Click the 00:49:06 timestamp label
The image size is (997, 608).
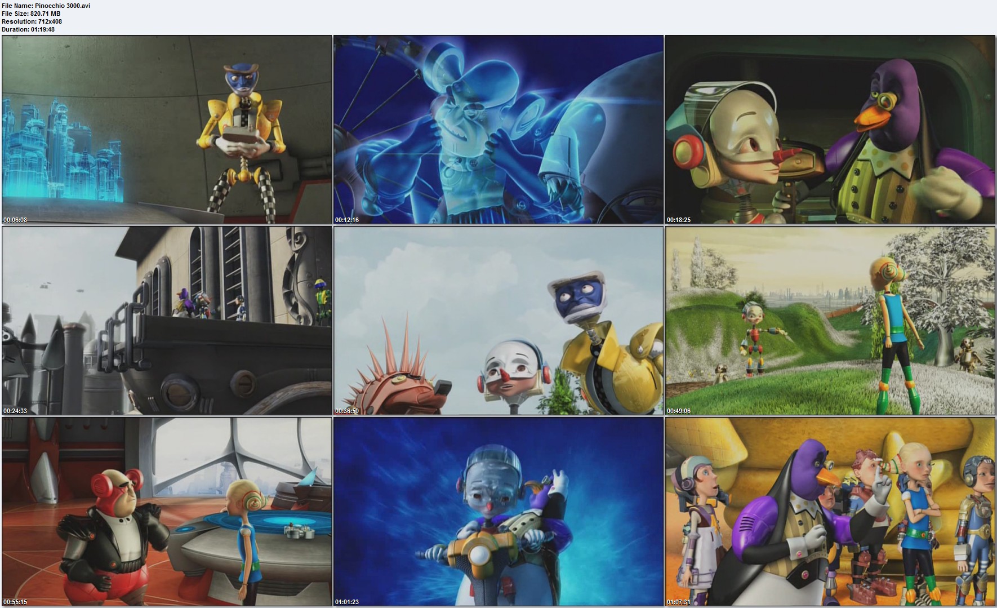click(x=679, y=411)
